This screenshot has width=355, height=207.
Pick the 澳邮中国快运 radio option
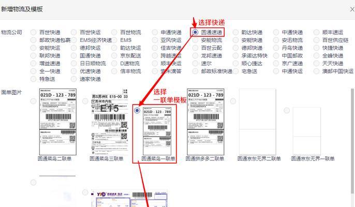tap(316, 71)
